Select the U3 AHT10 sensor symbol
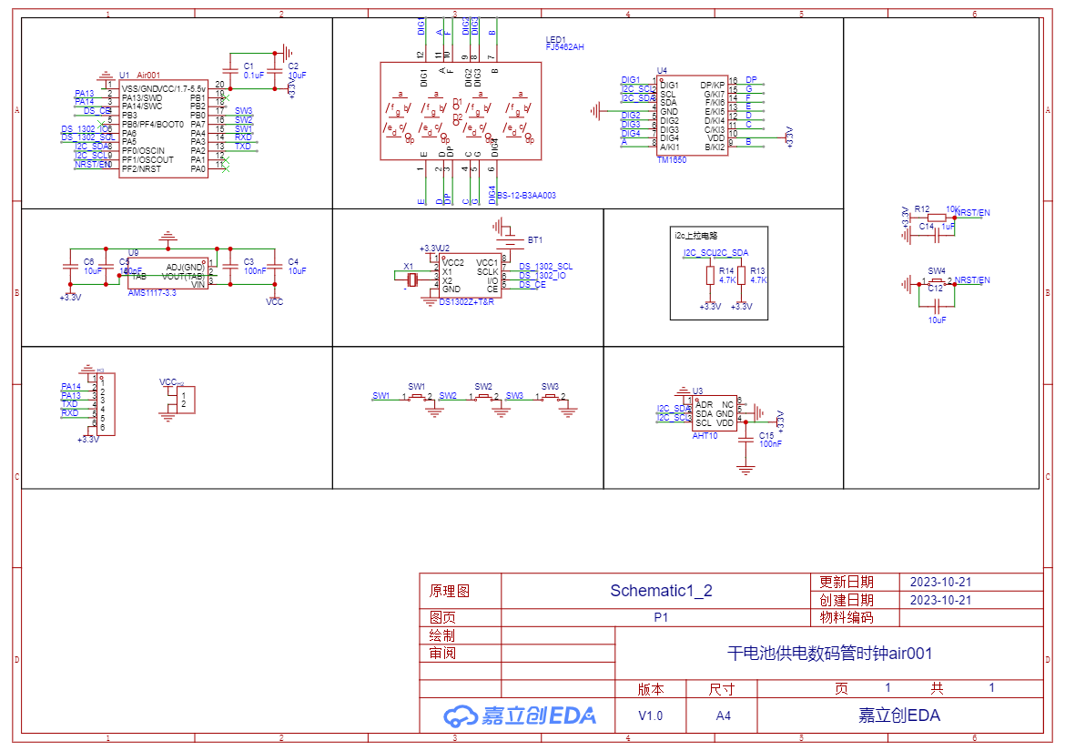This screenshot has width=1065, height=751. 714,413
